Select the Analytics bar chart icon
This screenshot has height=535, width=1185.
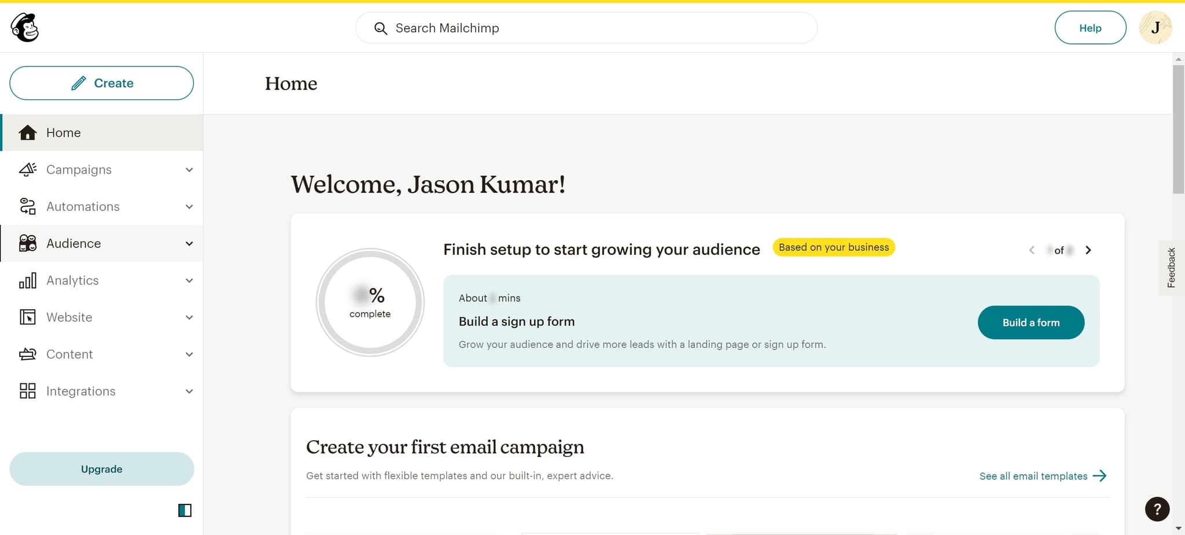pos(27,280)
